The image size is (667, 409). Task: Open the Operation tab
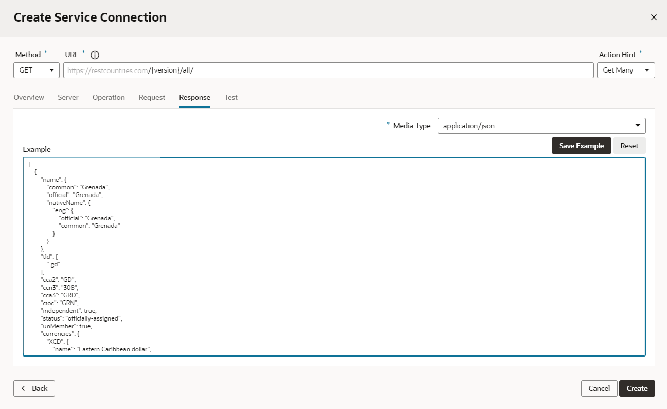109,97
